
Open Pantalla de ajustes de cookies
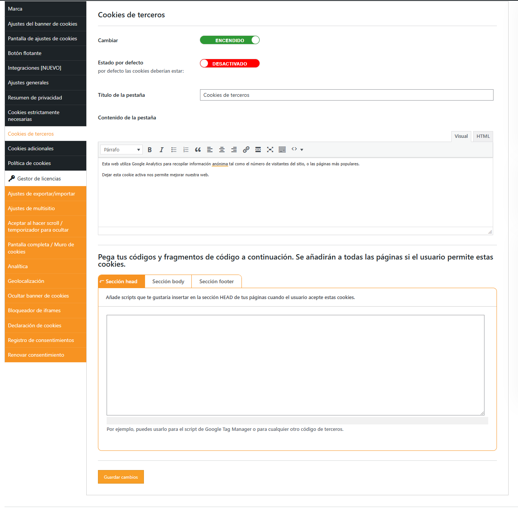point(46,38)
